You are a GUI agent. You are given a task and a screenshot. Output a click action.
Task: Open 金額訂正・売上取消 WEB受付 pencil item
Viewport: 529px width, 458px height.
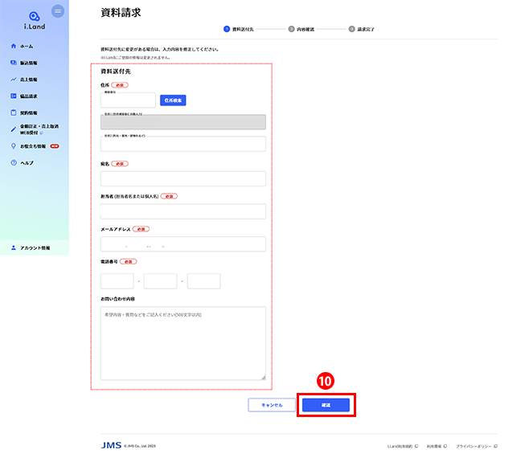38,129
